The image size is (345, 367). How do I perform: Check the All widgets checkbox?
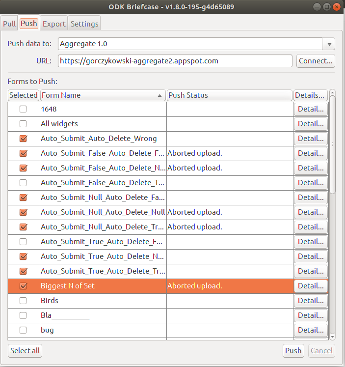(23, 124)
